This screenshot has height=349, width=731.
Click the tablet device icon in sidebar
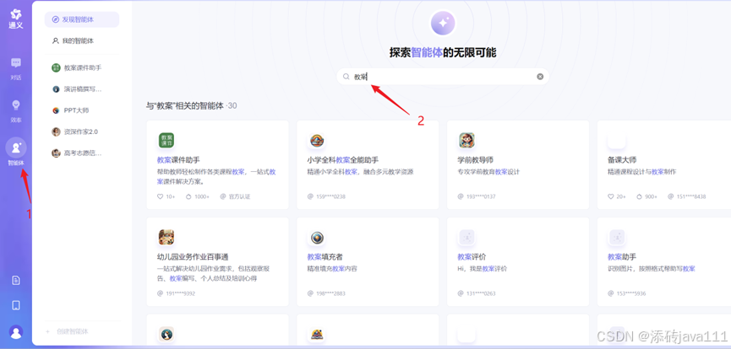(16, 305)
